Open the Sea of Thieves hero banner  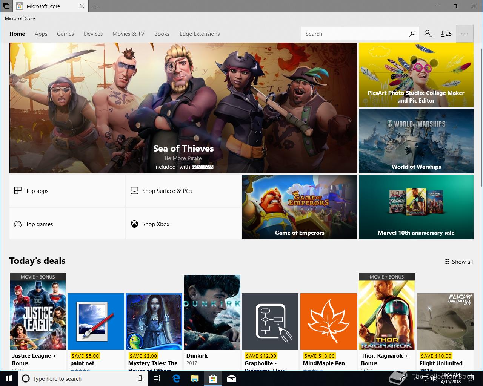coord(183,108)
